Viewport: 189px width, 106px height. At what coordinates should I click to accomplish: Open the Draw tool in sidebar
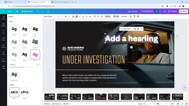click(x=4, y=53)
